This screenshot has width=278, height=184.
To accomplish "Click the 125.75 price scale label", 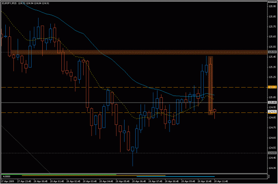I will click(272, 27).
